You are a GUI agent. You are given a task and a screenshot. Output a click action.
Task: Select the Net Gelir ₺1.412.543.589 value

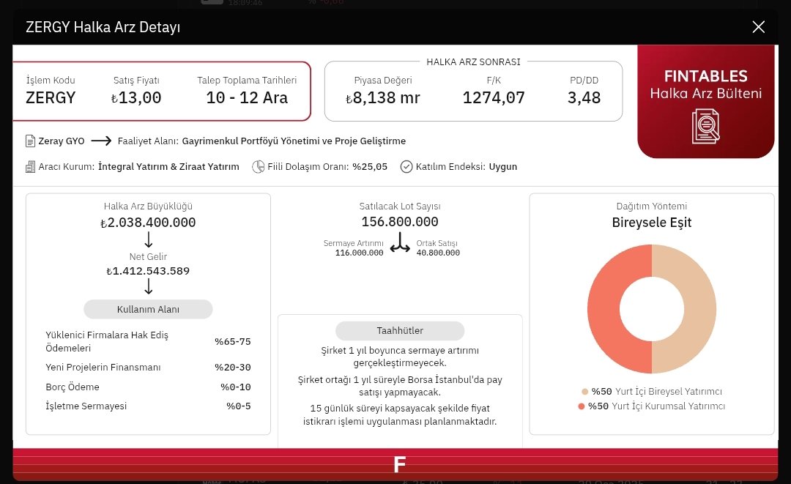point(148,271)
